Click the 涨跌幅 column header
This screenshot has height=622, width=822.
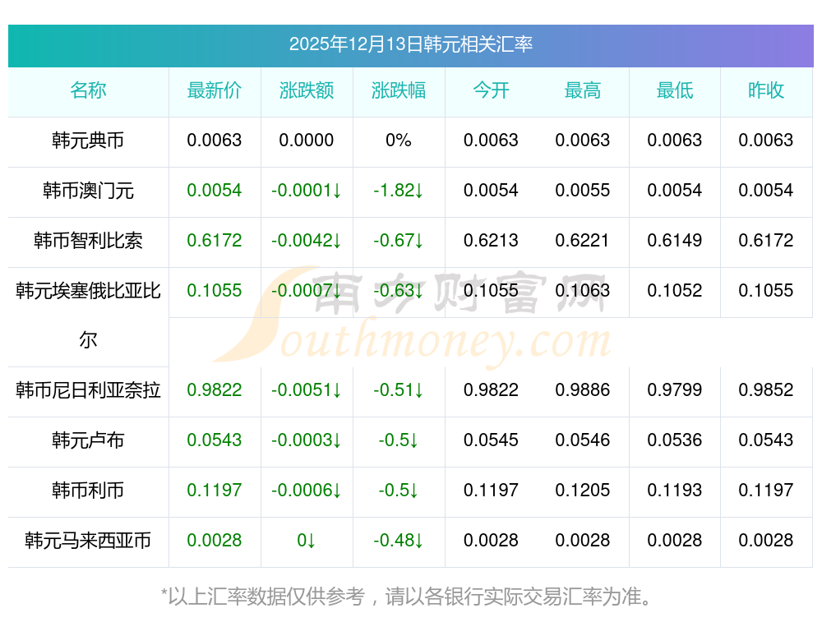tap(399, 90)
